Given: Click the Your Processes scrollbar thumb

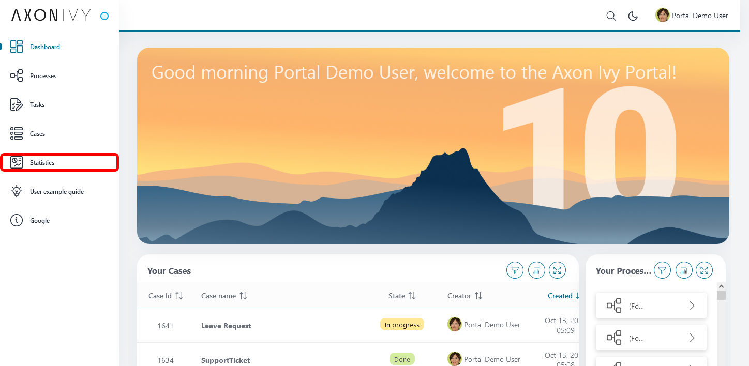Looking at the screenshot, I should tap(721, 295).
